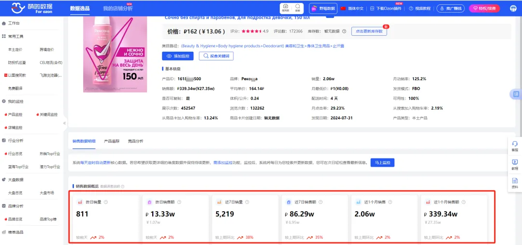Click 点击更新库存数 button
This screenshot has height=245, width=522.
(x=369, y=31)
